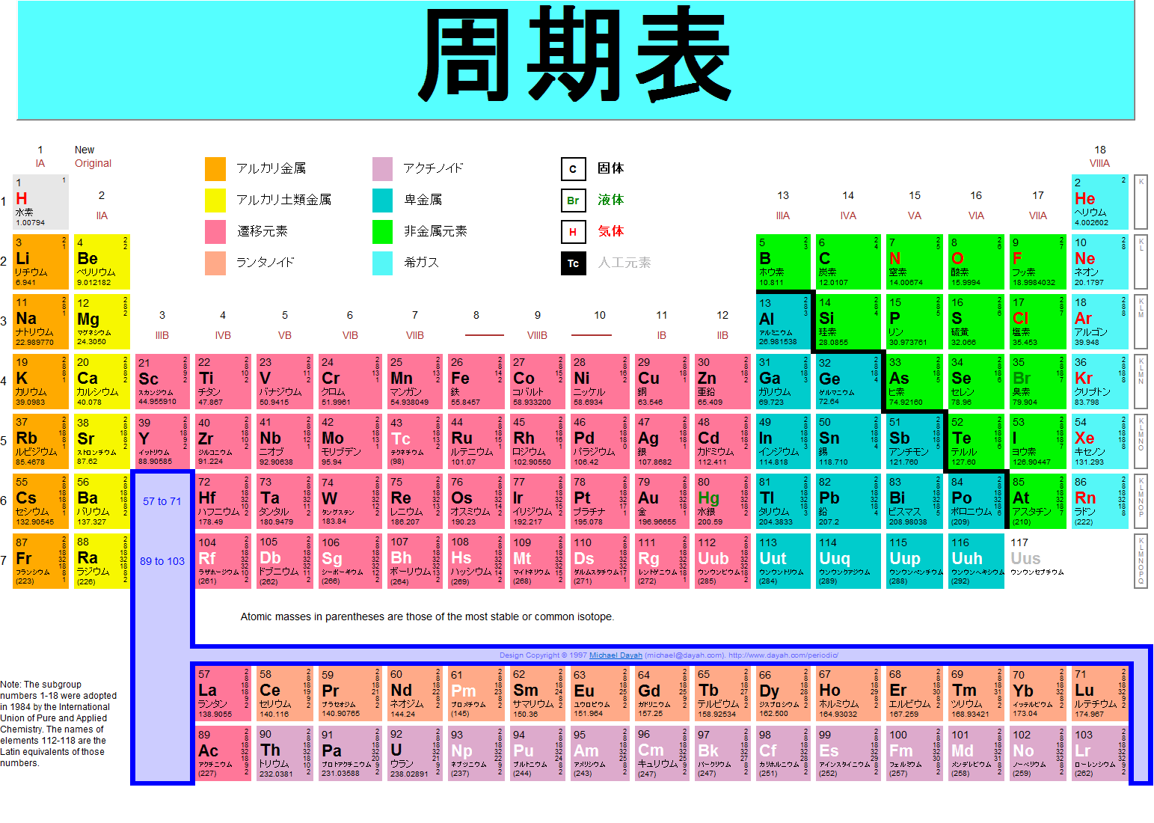Click the gas state legend box 'H'
This screenshot has width=1154, height=823.
[573, 232]
